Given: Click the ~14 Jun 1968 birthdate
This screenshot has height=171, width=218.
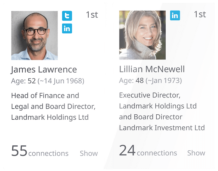Looking at the screenshot, I should pyautogui.click(x=61, y=81).
